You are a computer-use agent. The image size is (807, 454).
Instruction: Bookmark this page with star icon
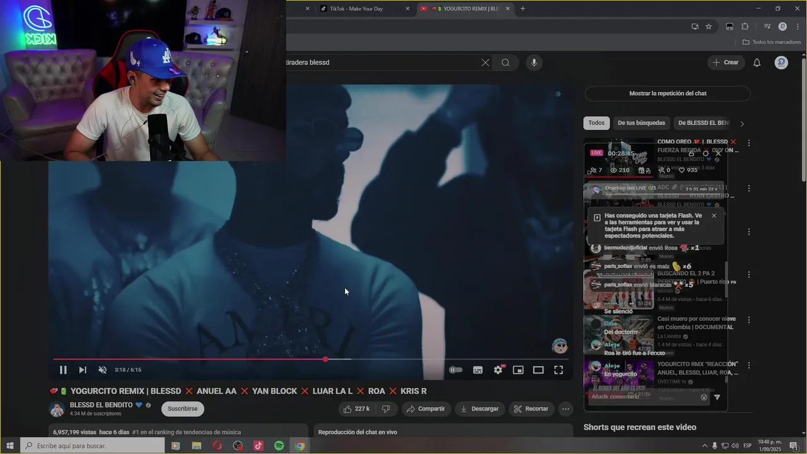(x=709, y=26)
